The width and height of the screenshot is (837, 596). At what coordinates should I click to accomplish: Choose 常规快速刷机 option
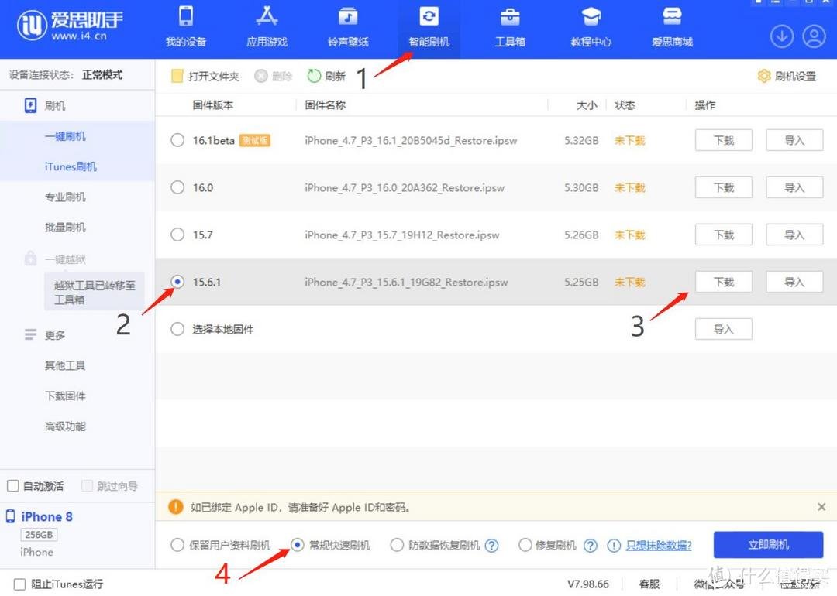tap(298, 545)
